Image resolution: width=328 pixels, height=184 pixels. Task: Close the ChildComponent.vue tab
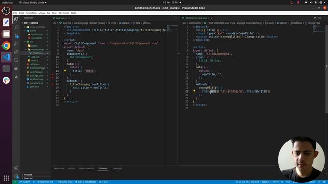212,18
